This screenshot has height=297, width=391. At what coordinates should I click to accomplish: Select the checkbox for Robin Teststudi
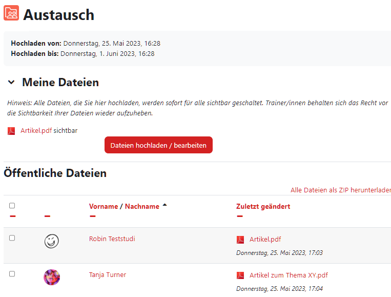click(x=12, y=238)
